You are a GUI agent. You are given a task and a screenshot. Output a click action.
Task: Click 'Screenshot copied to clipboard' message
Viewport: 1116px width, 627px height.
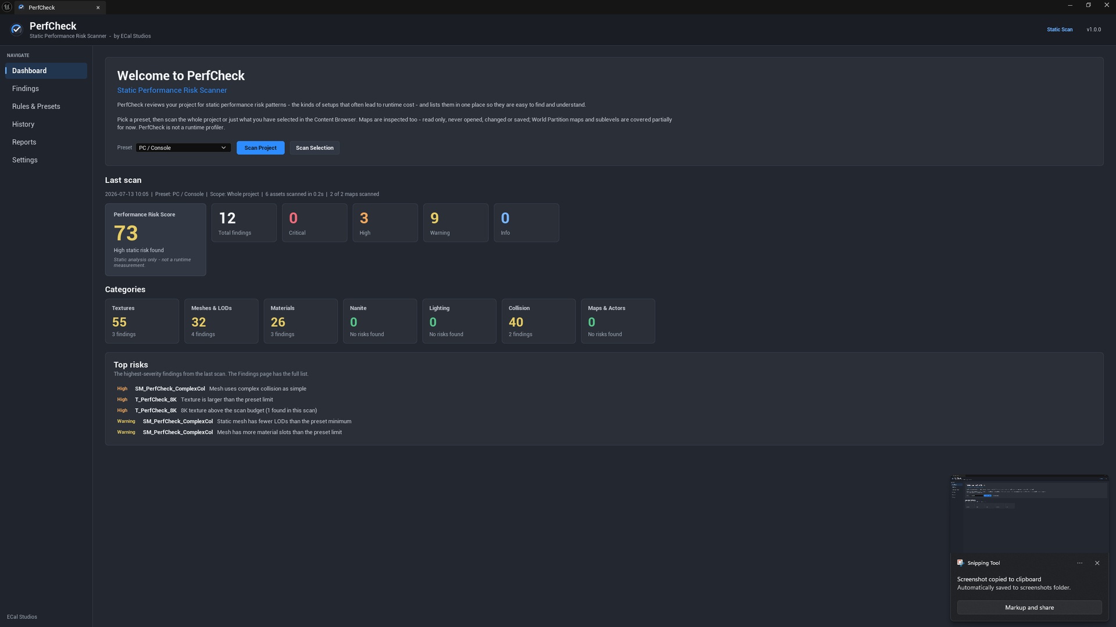(x=999, y=579)
